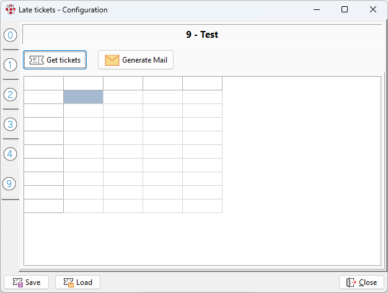Screen dimensions: 388x293
Task: Click the Load configuration button
Action: tap(77, 282)
